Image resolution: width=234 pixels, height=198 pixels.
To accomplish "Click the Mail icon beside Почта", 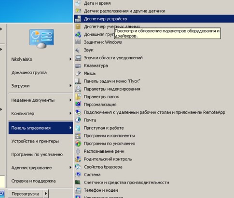I will click(x=78, y=120).
